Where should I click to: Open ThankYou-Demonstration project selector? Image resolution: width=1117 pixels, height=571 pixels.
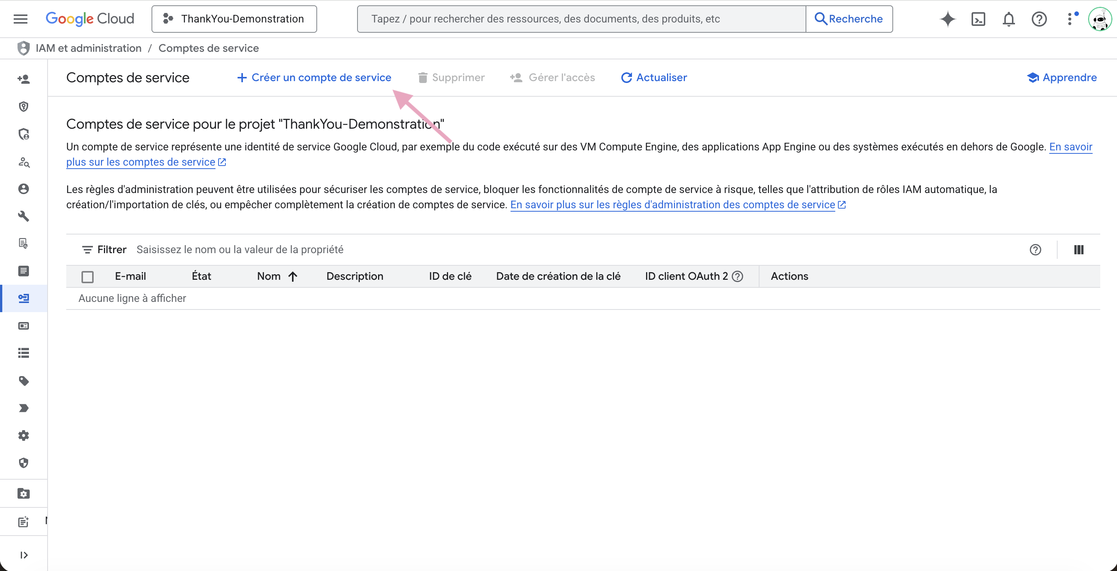click(234, 19)
